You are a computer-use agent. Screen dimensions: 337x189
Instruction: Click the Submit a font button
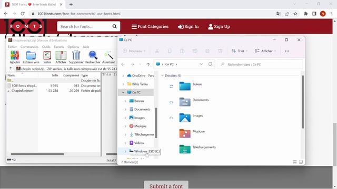tap(166, 185)
